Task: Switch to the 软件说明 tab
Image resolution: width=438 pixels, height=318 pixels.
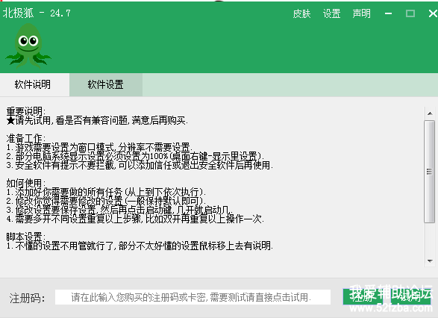Action: click(33, 84)
